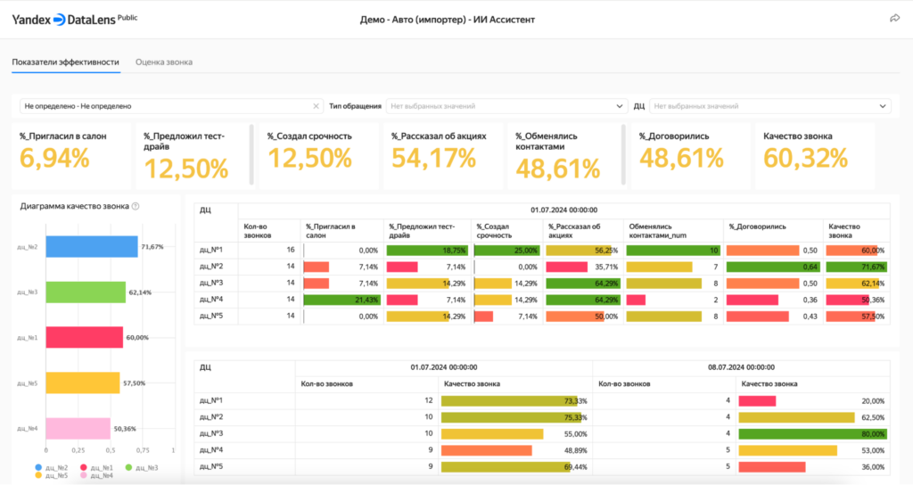Click the Качество звонка 60,32% indicator

coord(806,156)
